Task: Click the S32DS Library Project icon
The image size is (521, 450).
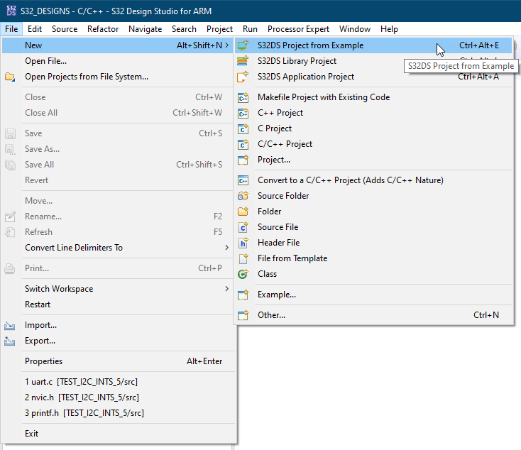Action: pyautogui.click(x=243, y=61)
